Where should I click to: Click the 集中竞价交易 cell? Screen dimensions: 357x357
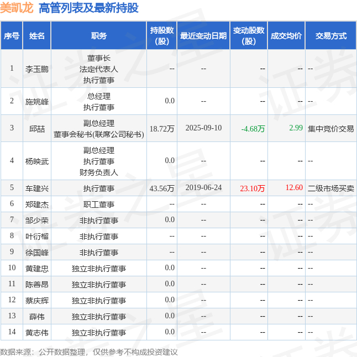click(331, 129)
